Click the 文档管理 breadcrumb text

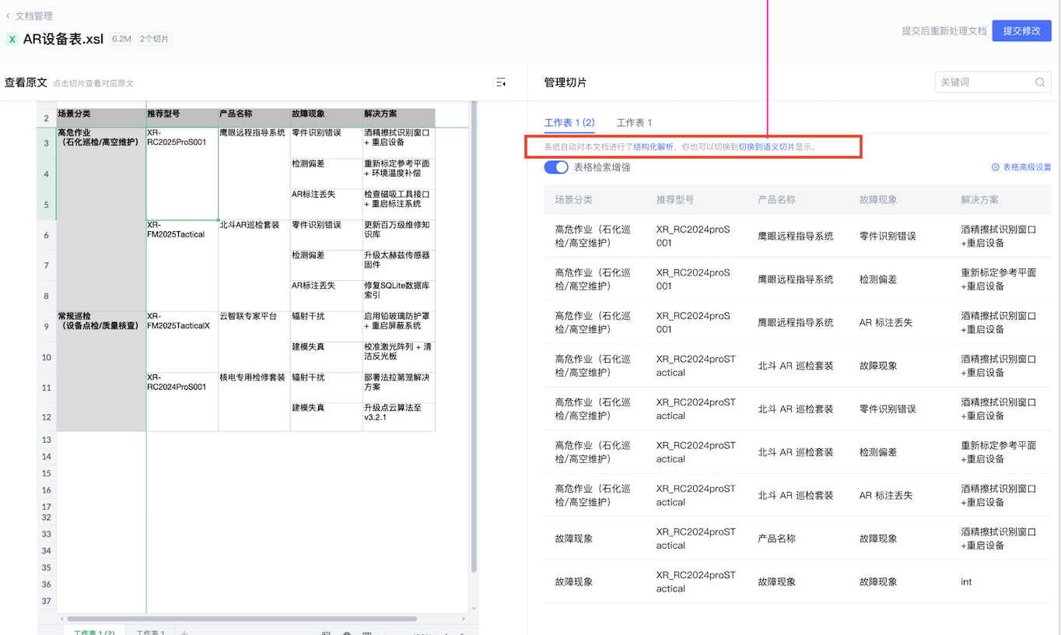(x=34, y=16)
